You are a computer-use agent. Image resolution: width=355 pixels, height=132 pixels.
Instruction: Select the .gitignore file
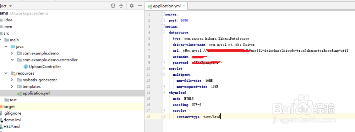point(12,113)
